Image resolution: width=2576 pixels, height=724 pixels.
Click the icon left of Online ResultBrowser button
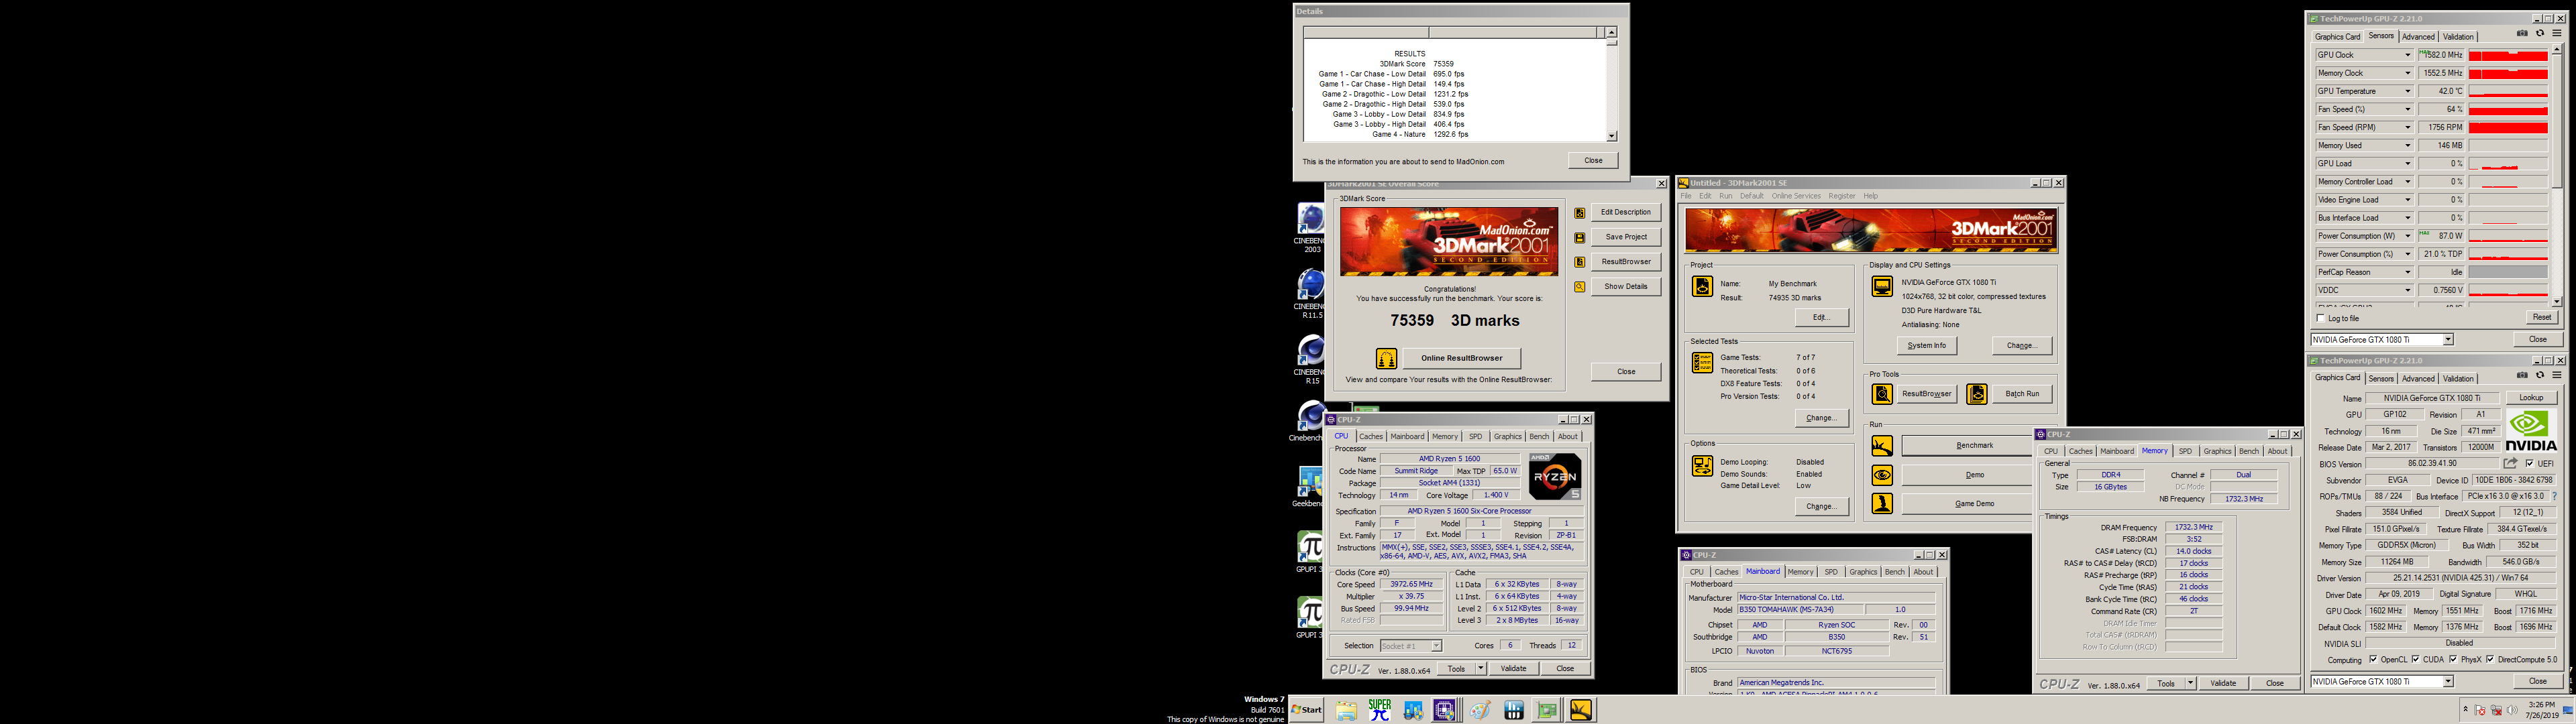tap(1386, 358)
